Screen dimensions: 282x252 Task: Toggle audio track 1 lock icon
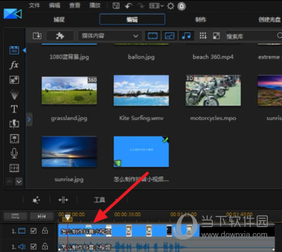[x=45, y=246]
